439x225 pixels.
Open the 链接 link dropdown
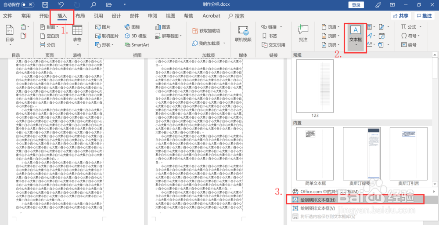coord(272,27)
